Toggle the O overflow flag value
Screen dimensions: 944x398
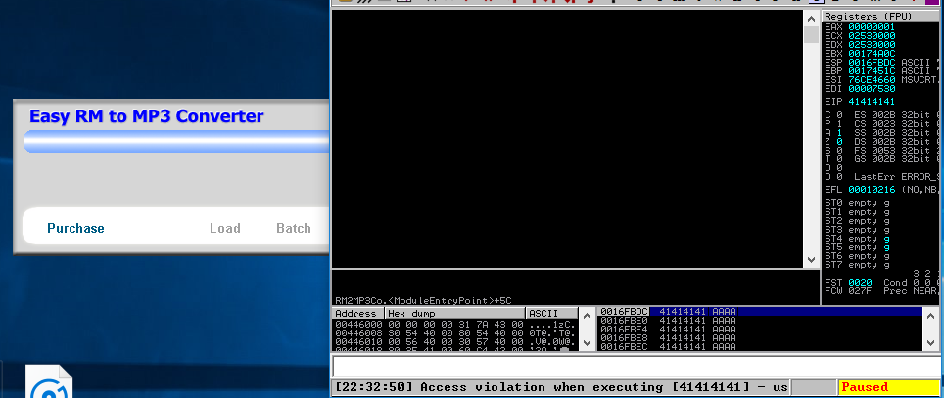click(x=839, y=177)
